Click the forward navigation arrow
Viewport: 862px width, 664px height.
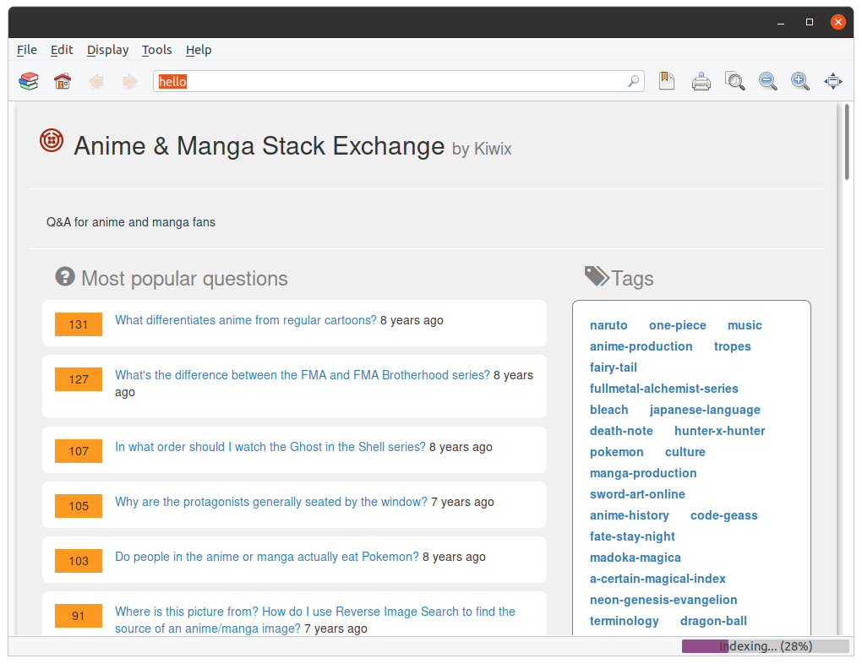(x=130, y=81)
